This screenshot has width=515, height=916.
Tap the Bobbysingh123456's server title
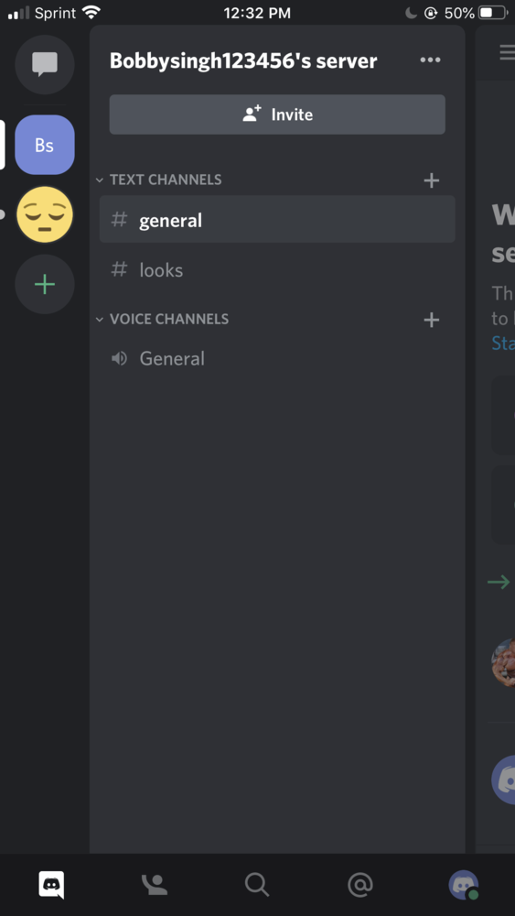click(x=244, y=60)
